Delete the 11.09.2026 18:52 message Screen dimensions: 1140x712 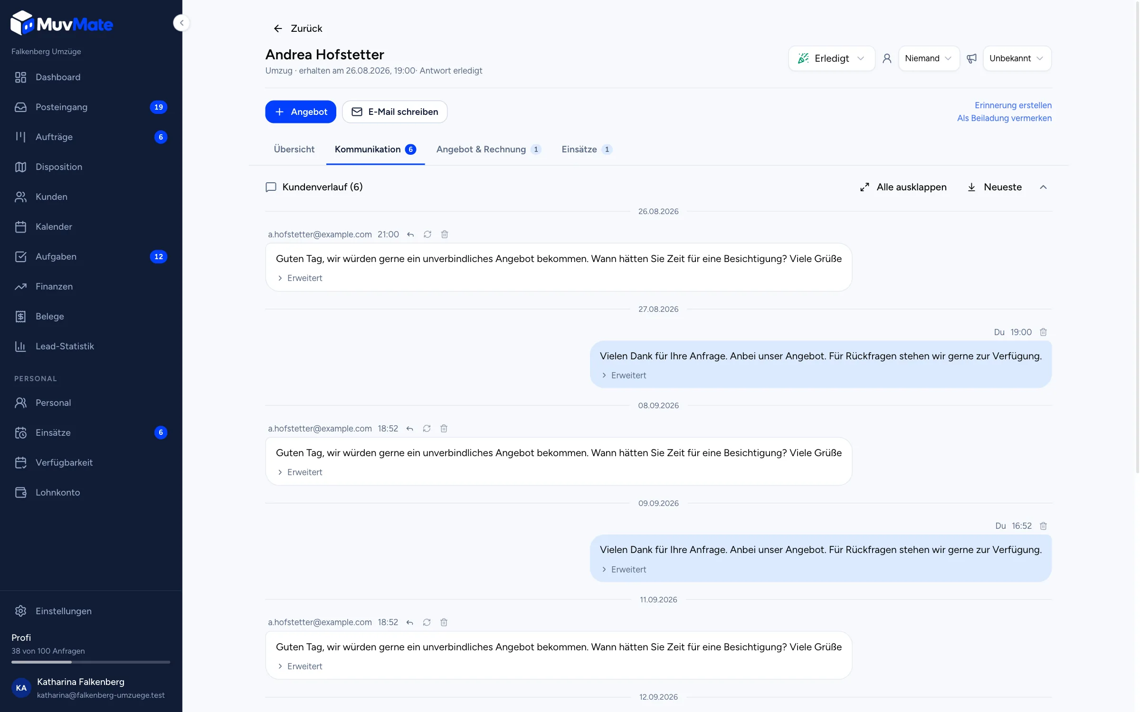pyautogui.click(x=444, y=622)
